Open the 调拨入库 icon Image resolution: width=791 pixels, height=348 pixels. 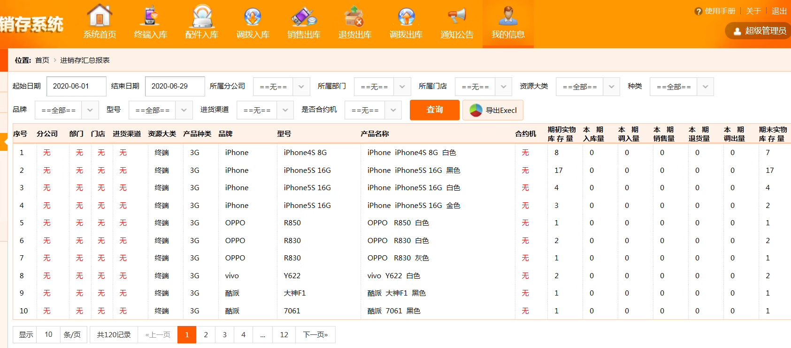coord(253,16)
